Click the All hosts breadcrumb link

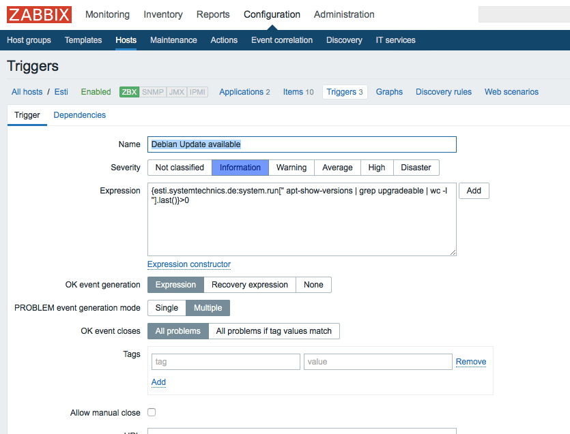point(27,92)
